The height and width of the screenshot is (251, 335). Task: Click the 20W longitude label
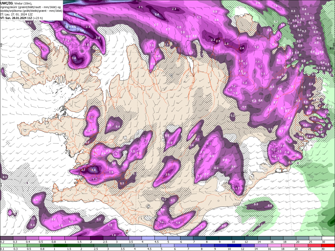coord(139,1)
